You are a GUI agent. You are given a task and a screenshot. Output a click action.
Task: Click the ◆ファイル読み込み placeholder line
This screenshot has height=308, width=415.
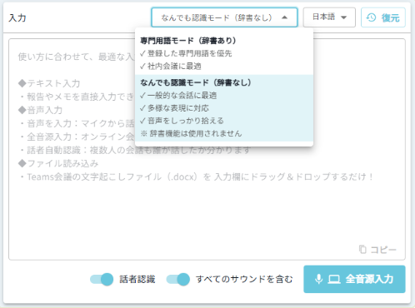pyautogui.click(x=58, y=163)
